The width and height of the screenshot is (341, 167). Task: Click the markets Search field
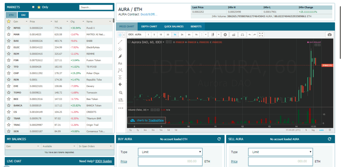click(x=96, y=7)
